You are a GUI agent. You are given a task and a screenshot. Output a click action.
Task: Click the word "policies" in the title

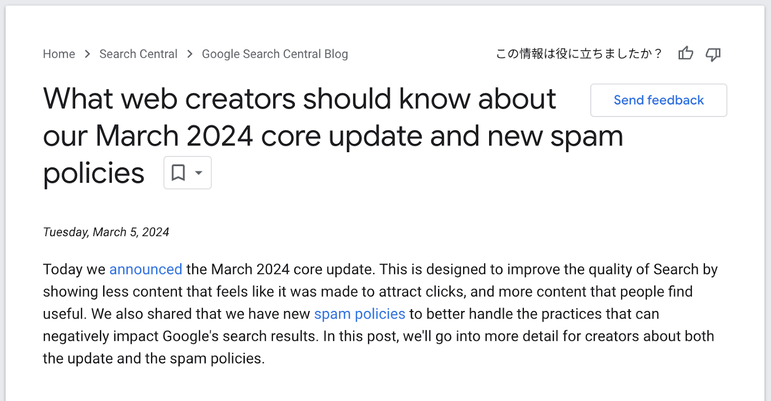pyautogui.click(x=93, y=173)
